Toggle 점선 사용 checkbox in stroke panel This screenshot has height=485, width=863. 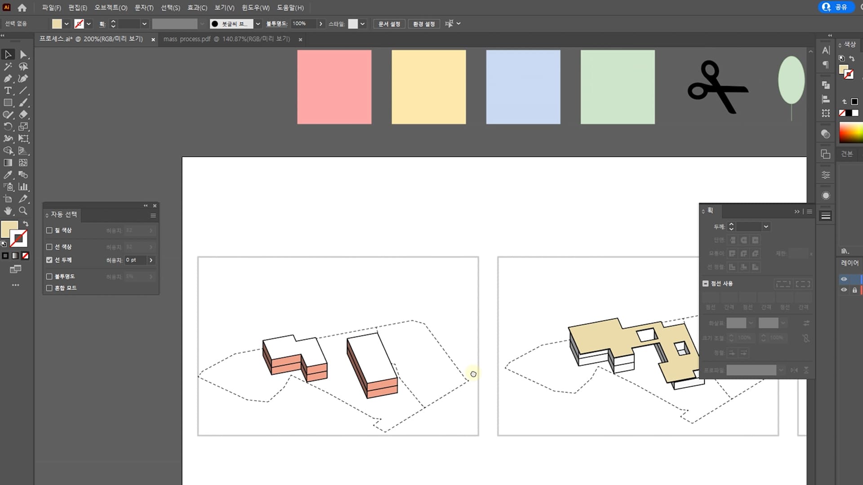705,283
